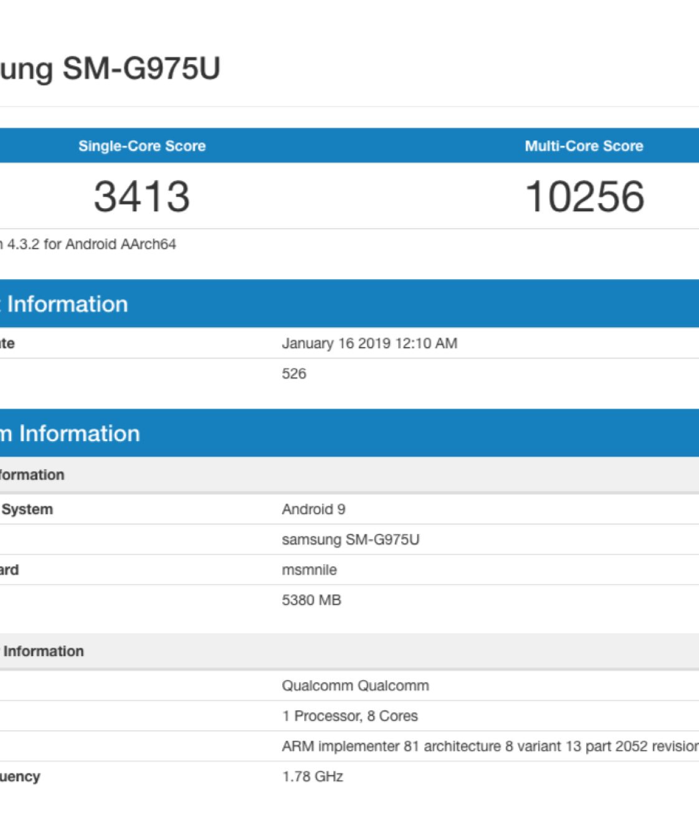699x838 pixels.
Task: Click the Qualcomm Qualcomm processor name
Action: tap(355, 685)
